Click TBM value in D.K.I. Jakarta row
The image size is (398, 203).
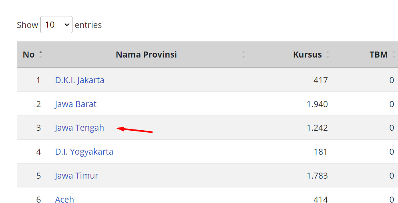coord(392,80)
